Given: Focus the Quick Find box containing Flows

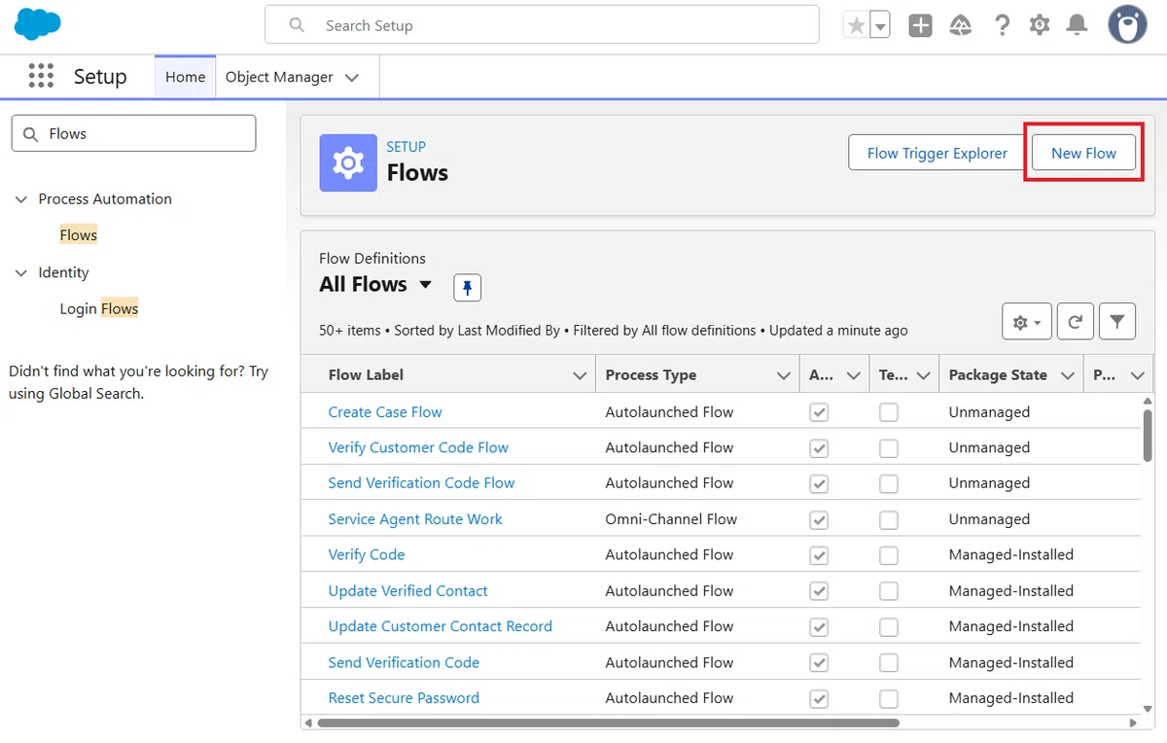Looking at the screenshot, I should 134,134.
